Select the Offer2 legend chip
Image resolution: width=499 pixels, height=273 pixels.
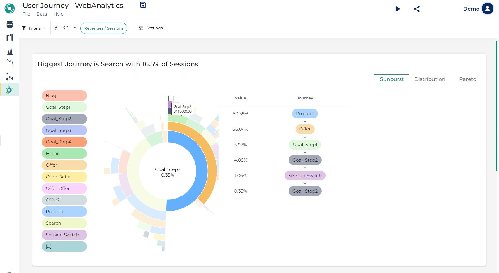coord(64,200)
